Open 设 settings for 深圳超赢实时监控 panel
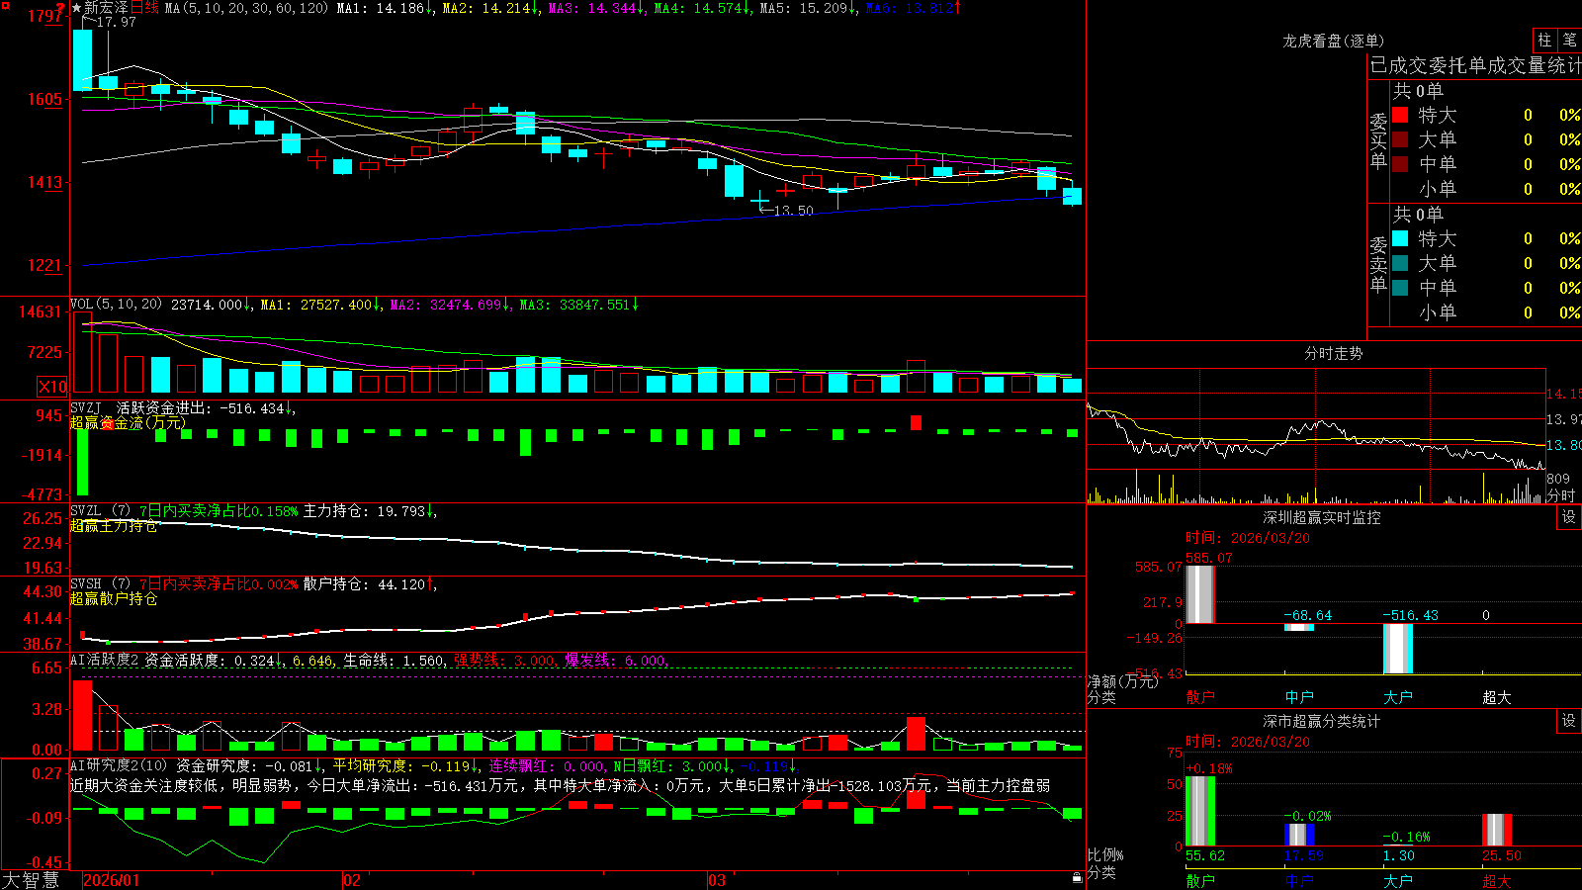The image size is (1582, 890). (x=1569, y=517)
